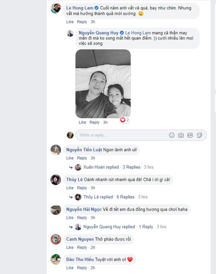This screenshot has height=274, width=216.
Task: Click Thủy Lê's avatar
Action: point(56,180)
